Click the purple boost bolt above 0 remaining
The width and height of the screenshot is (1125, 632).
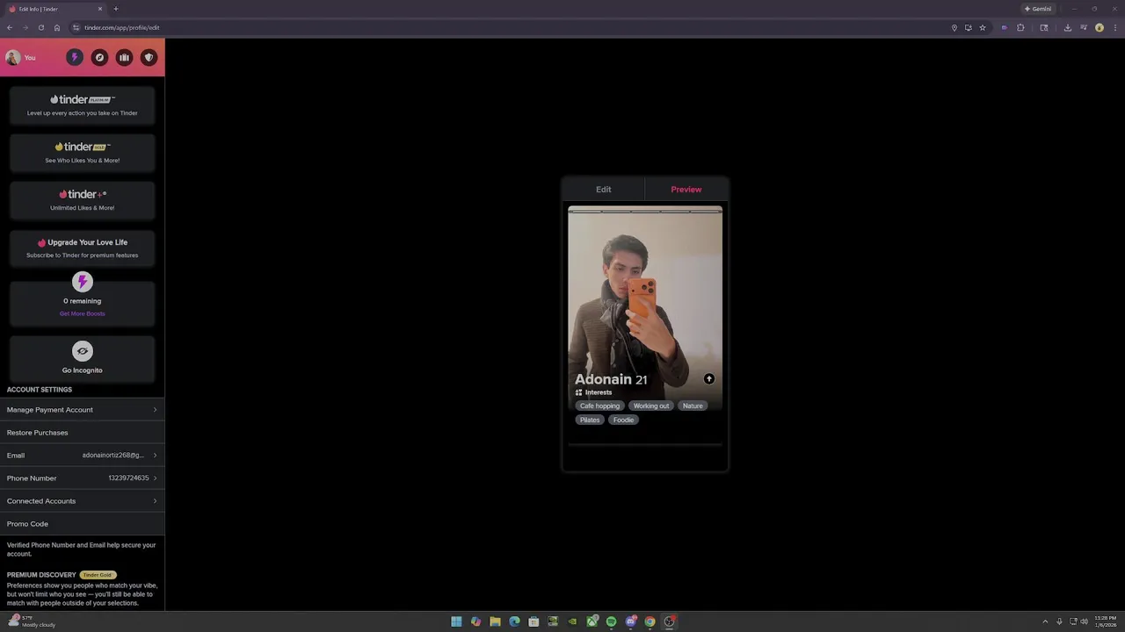point(82,282)
